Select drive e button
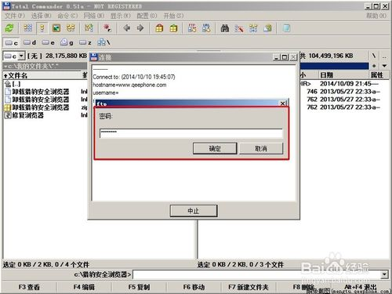This screenshot has height=294, width=392. click(x=49, y=42)
